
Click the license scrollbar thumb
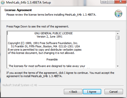[x=118, y=38]
